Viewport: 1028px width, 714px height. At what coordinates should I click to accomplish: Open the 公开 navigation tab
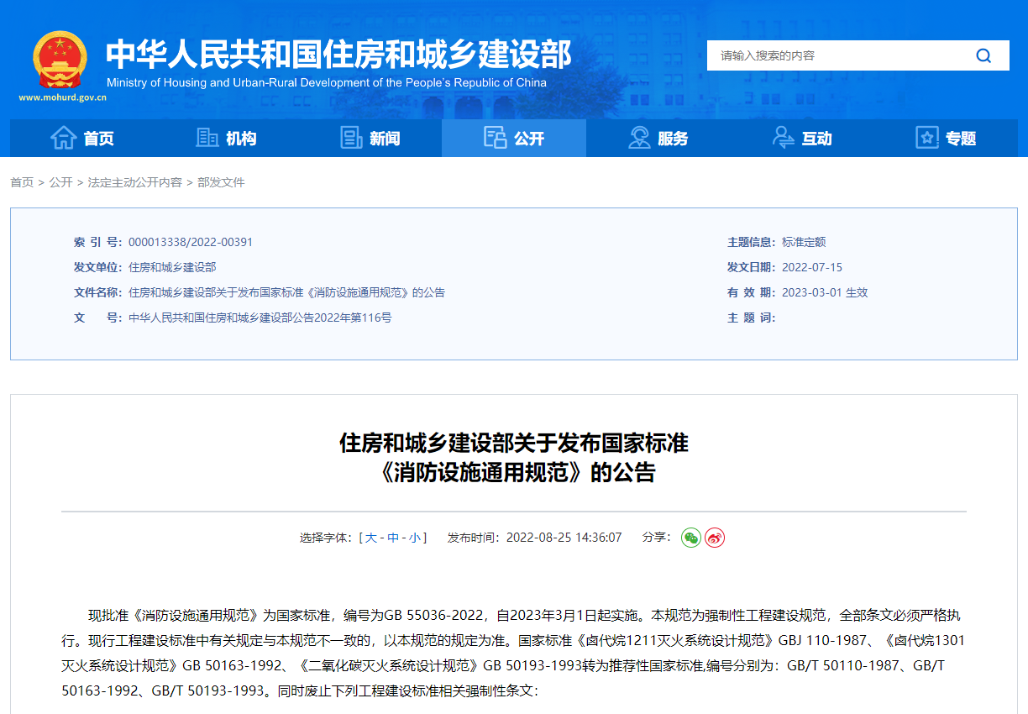tap(514, 138)
